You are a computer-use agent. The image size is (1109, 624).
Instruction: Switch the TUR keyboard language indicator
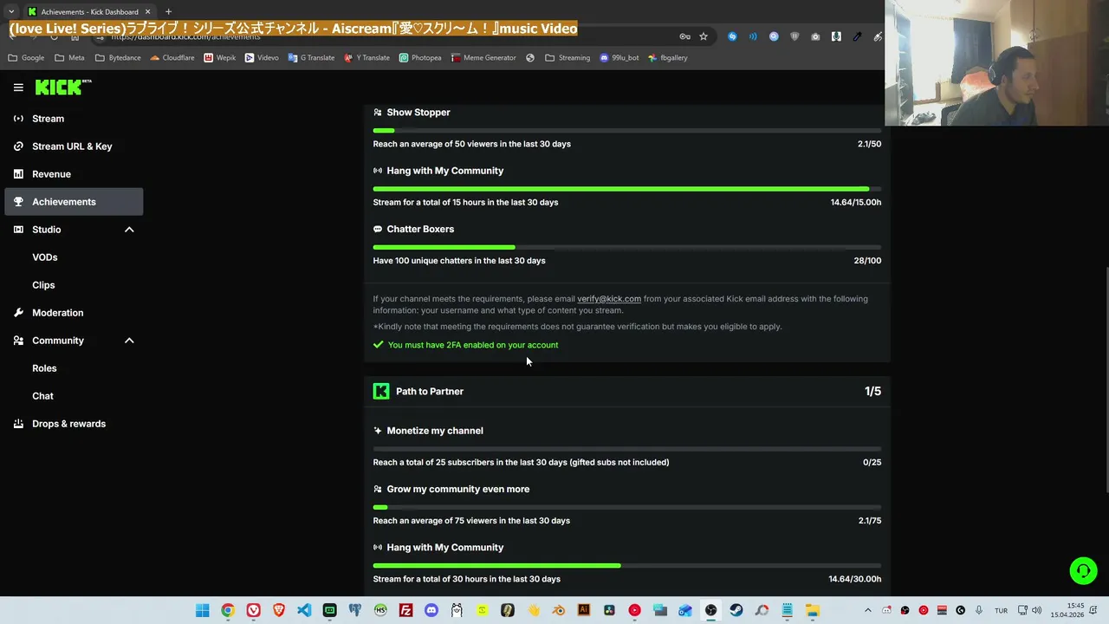coord(1001,610)
